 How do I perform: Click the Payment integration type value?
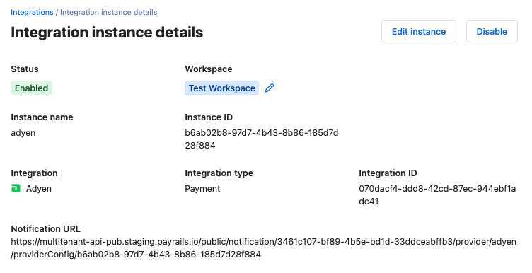click(x=202, y=189)
